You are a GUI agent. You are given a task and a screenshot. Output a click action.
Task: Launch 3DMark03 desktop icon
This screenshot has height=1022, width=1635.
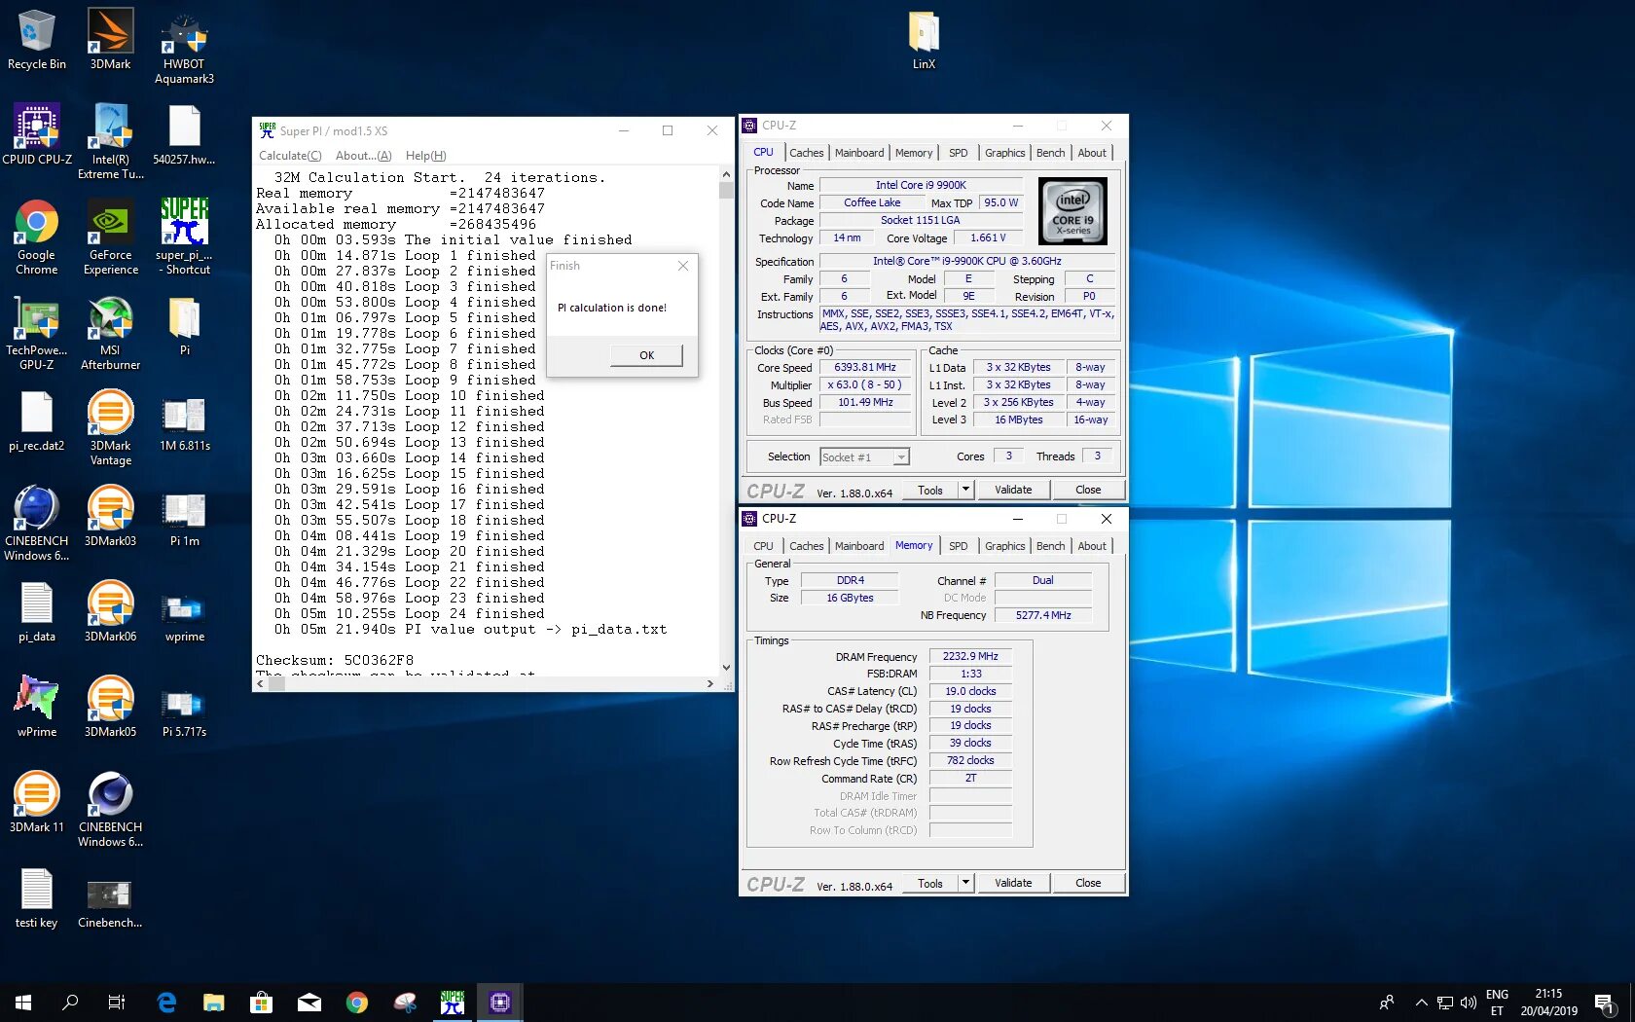(x=110, y=517)
